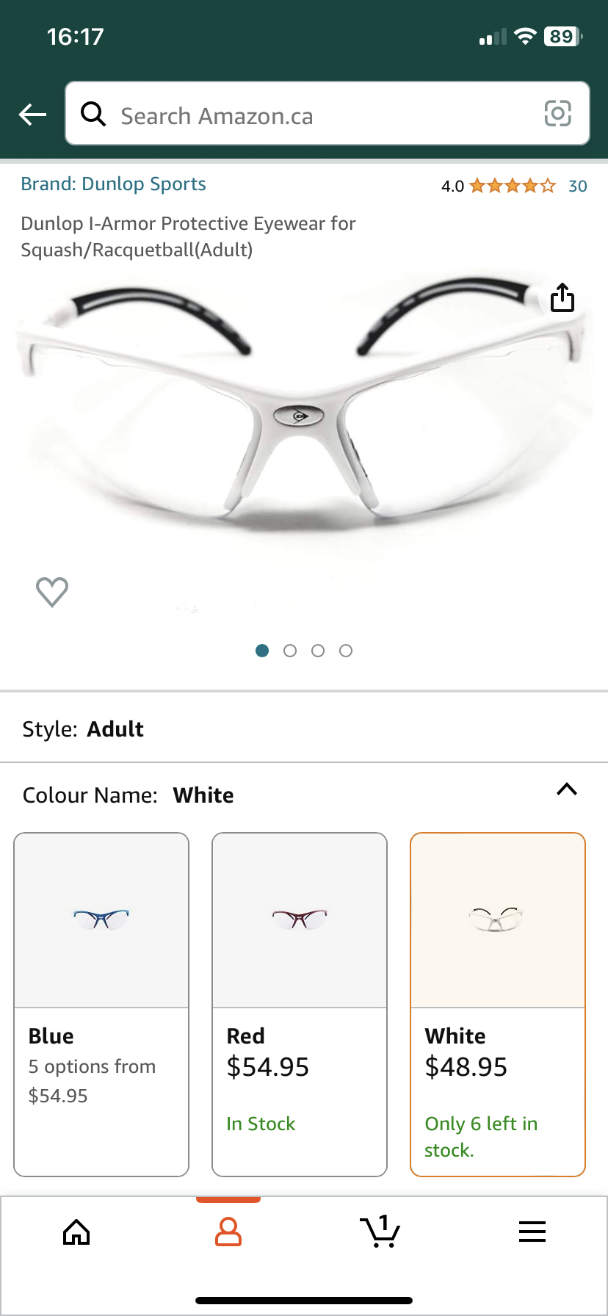Jump to fourth product image dot
608x1316 pixels.
346,651
